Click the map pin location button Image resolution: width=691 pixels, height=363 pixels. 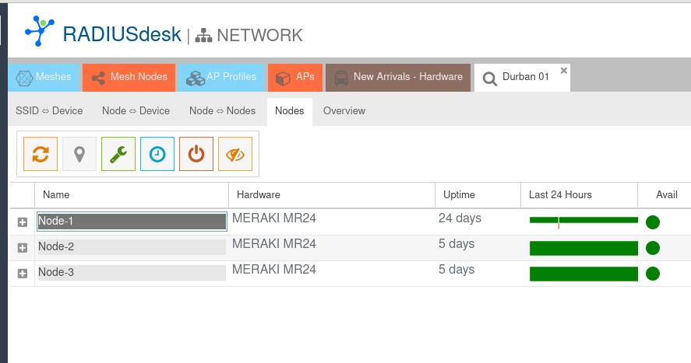click(79, 154)
